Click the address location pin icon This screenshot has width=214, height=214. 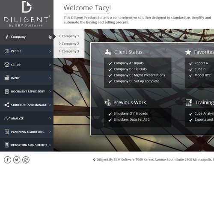pyautogui.click(x=94, y=160)
